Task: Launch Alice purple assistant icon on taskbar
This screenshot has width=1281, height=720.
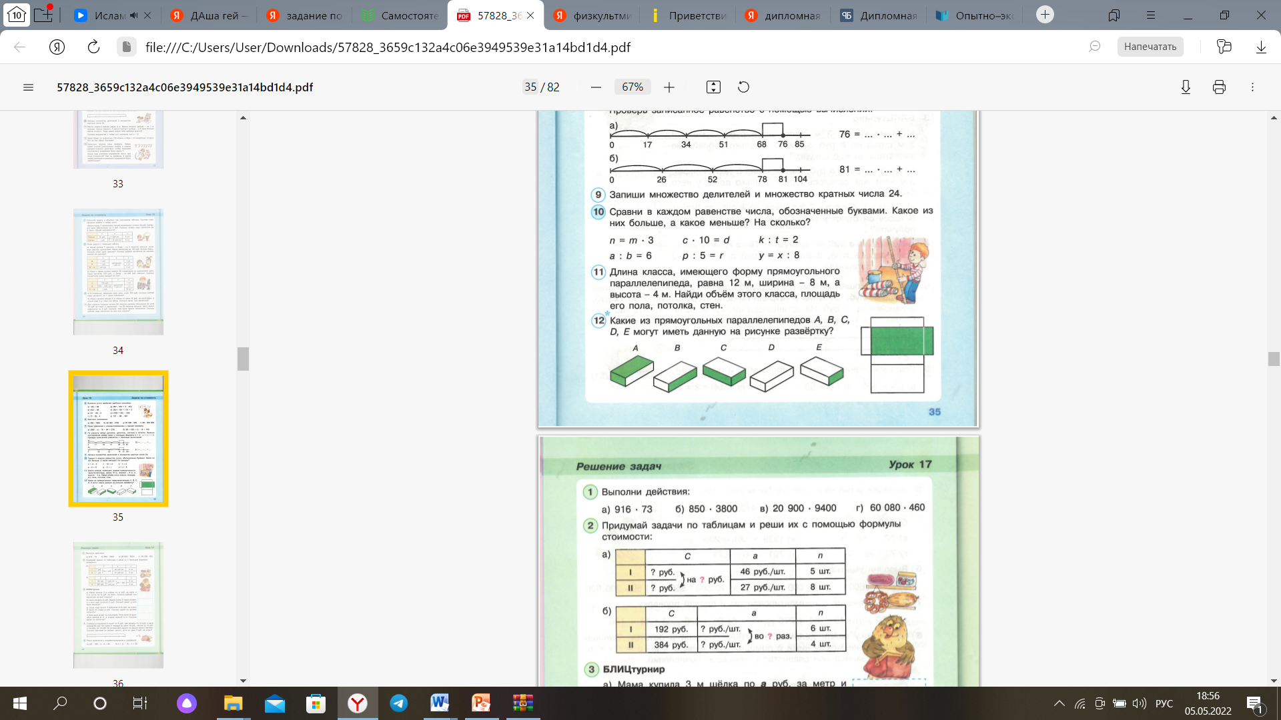Action: pyautogui.click(x=187, y=703)
